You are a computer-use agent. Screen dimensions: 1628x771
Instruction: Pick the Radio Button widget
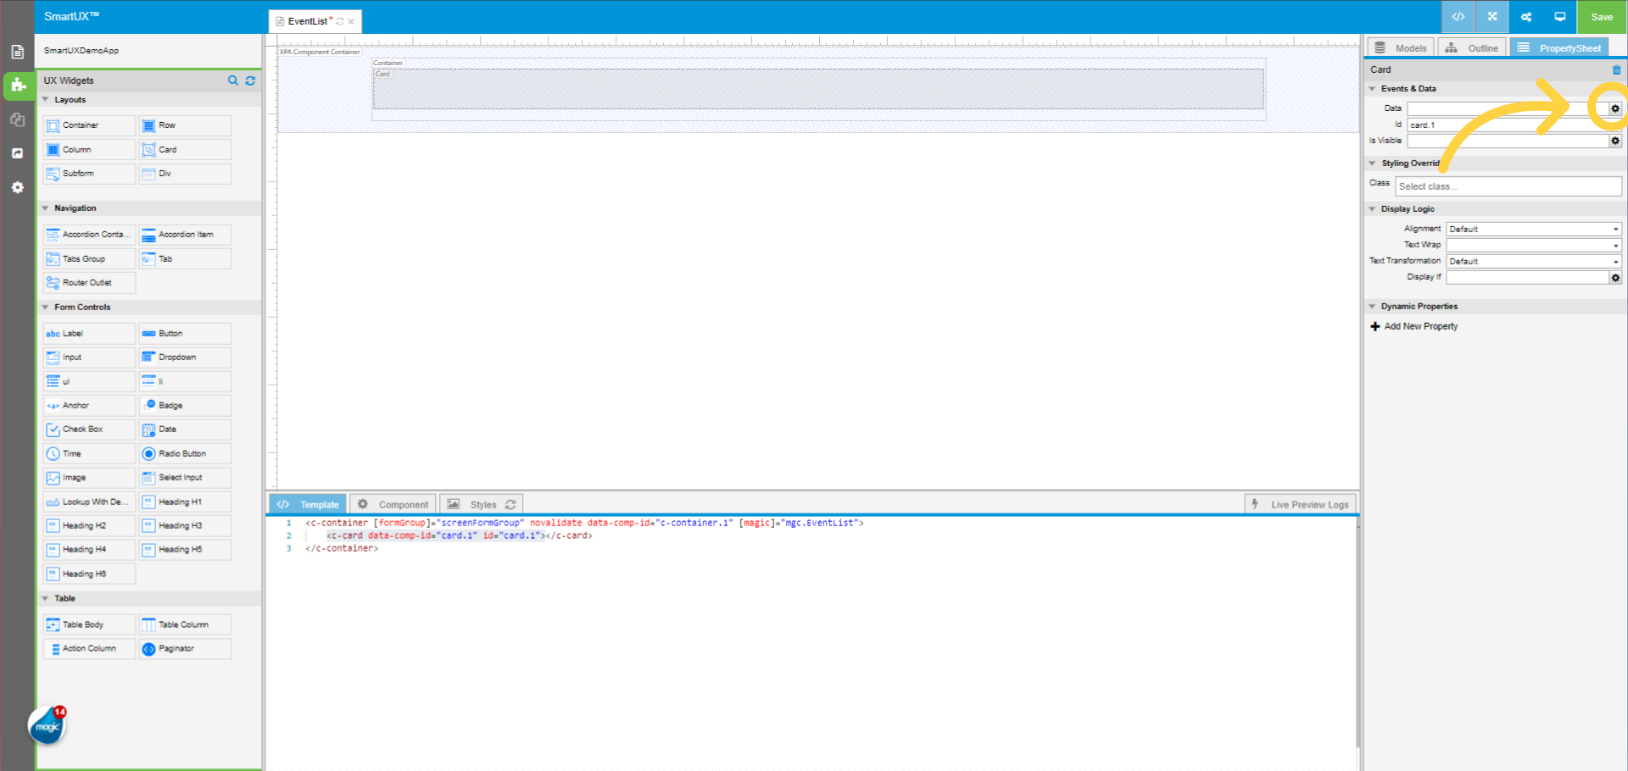[x=186, y=454]
